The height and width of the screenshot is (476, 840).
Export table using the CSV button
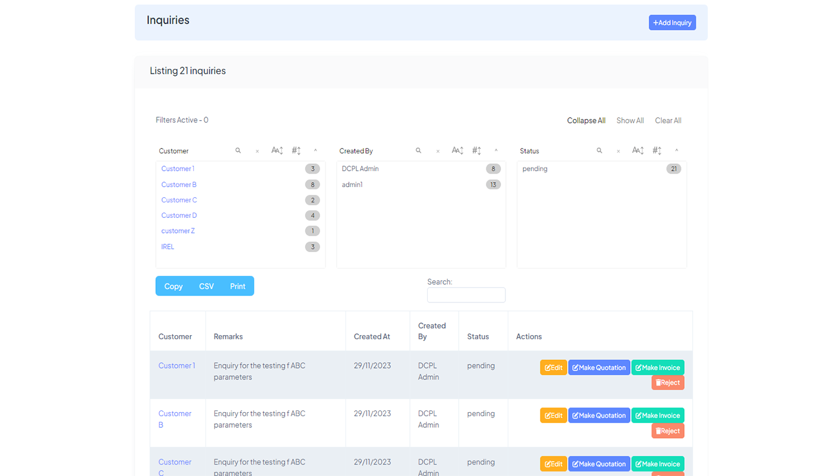tap(206, 286)
